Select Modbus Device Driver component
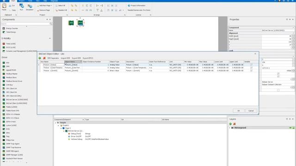The width and height of the screenshot is (296, 166). (x=12, y=81)
